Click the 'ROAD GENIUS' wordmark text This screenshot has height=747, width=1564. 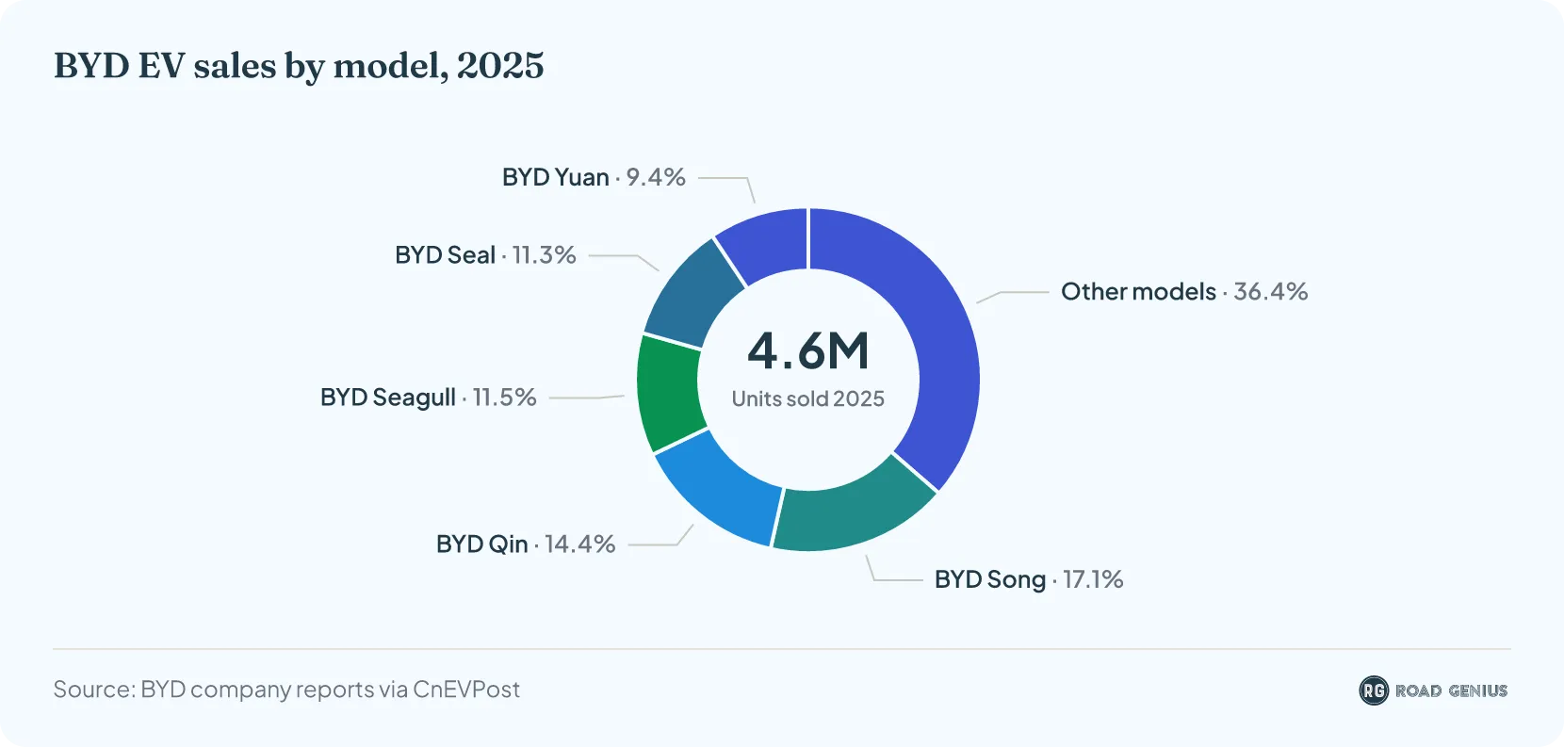tap(1451, 690)
